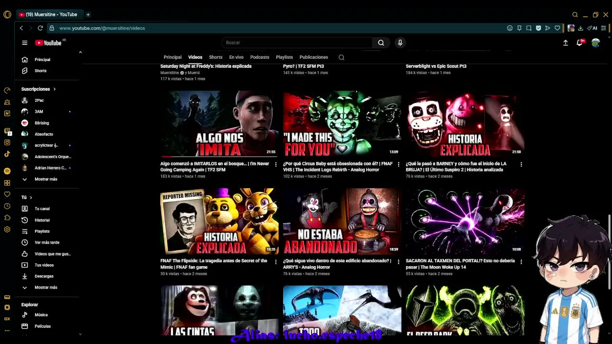612x344 pixels.
Task: Bookmark this page with address bar heart
Action: tap(557, 28)
